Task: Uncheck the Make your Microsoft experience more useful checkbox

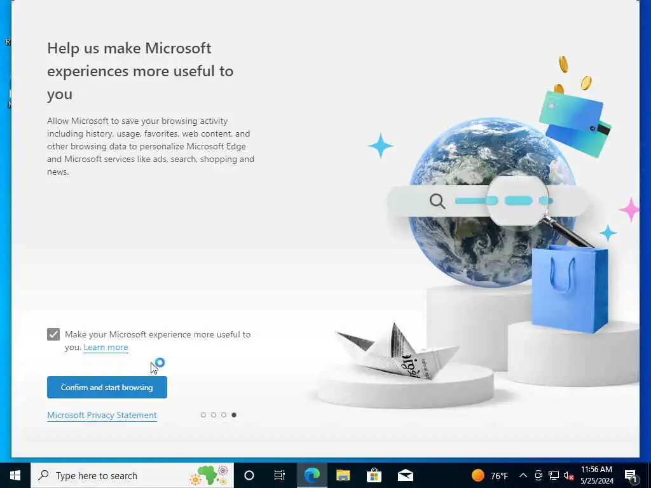Action: [x=53, y=334]
